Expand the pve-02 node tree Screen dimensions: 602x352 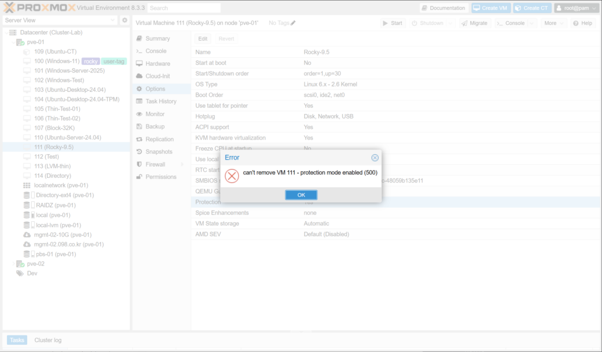point(13,264)
